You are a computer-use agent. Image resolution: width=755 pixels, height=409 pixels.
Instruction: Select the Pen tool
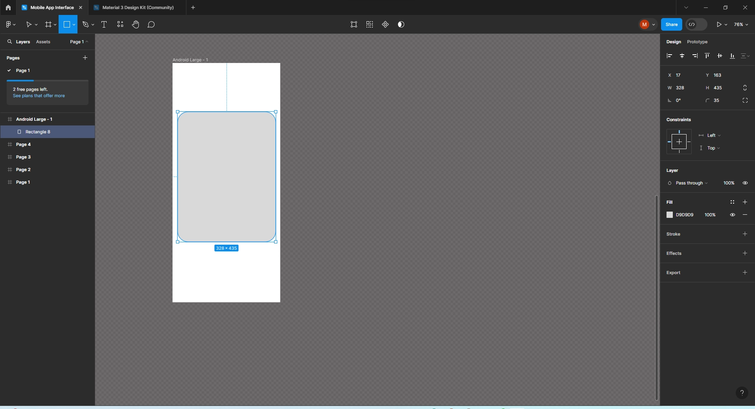pos(86,24)
